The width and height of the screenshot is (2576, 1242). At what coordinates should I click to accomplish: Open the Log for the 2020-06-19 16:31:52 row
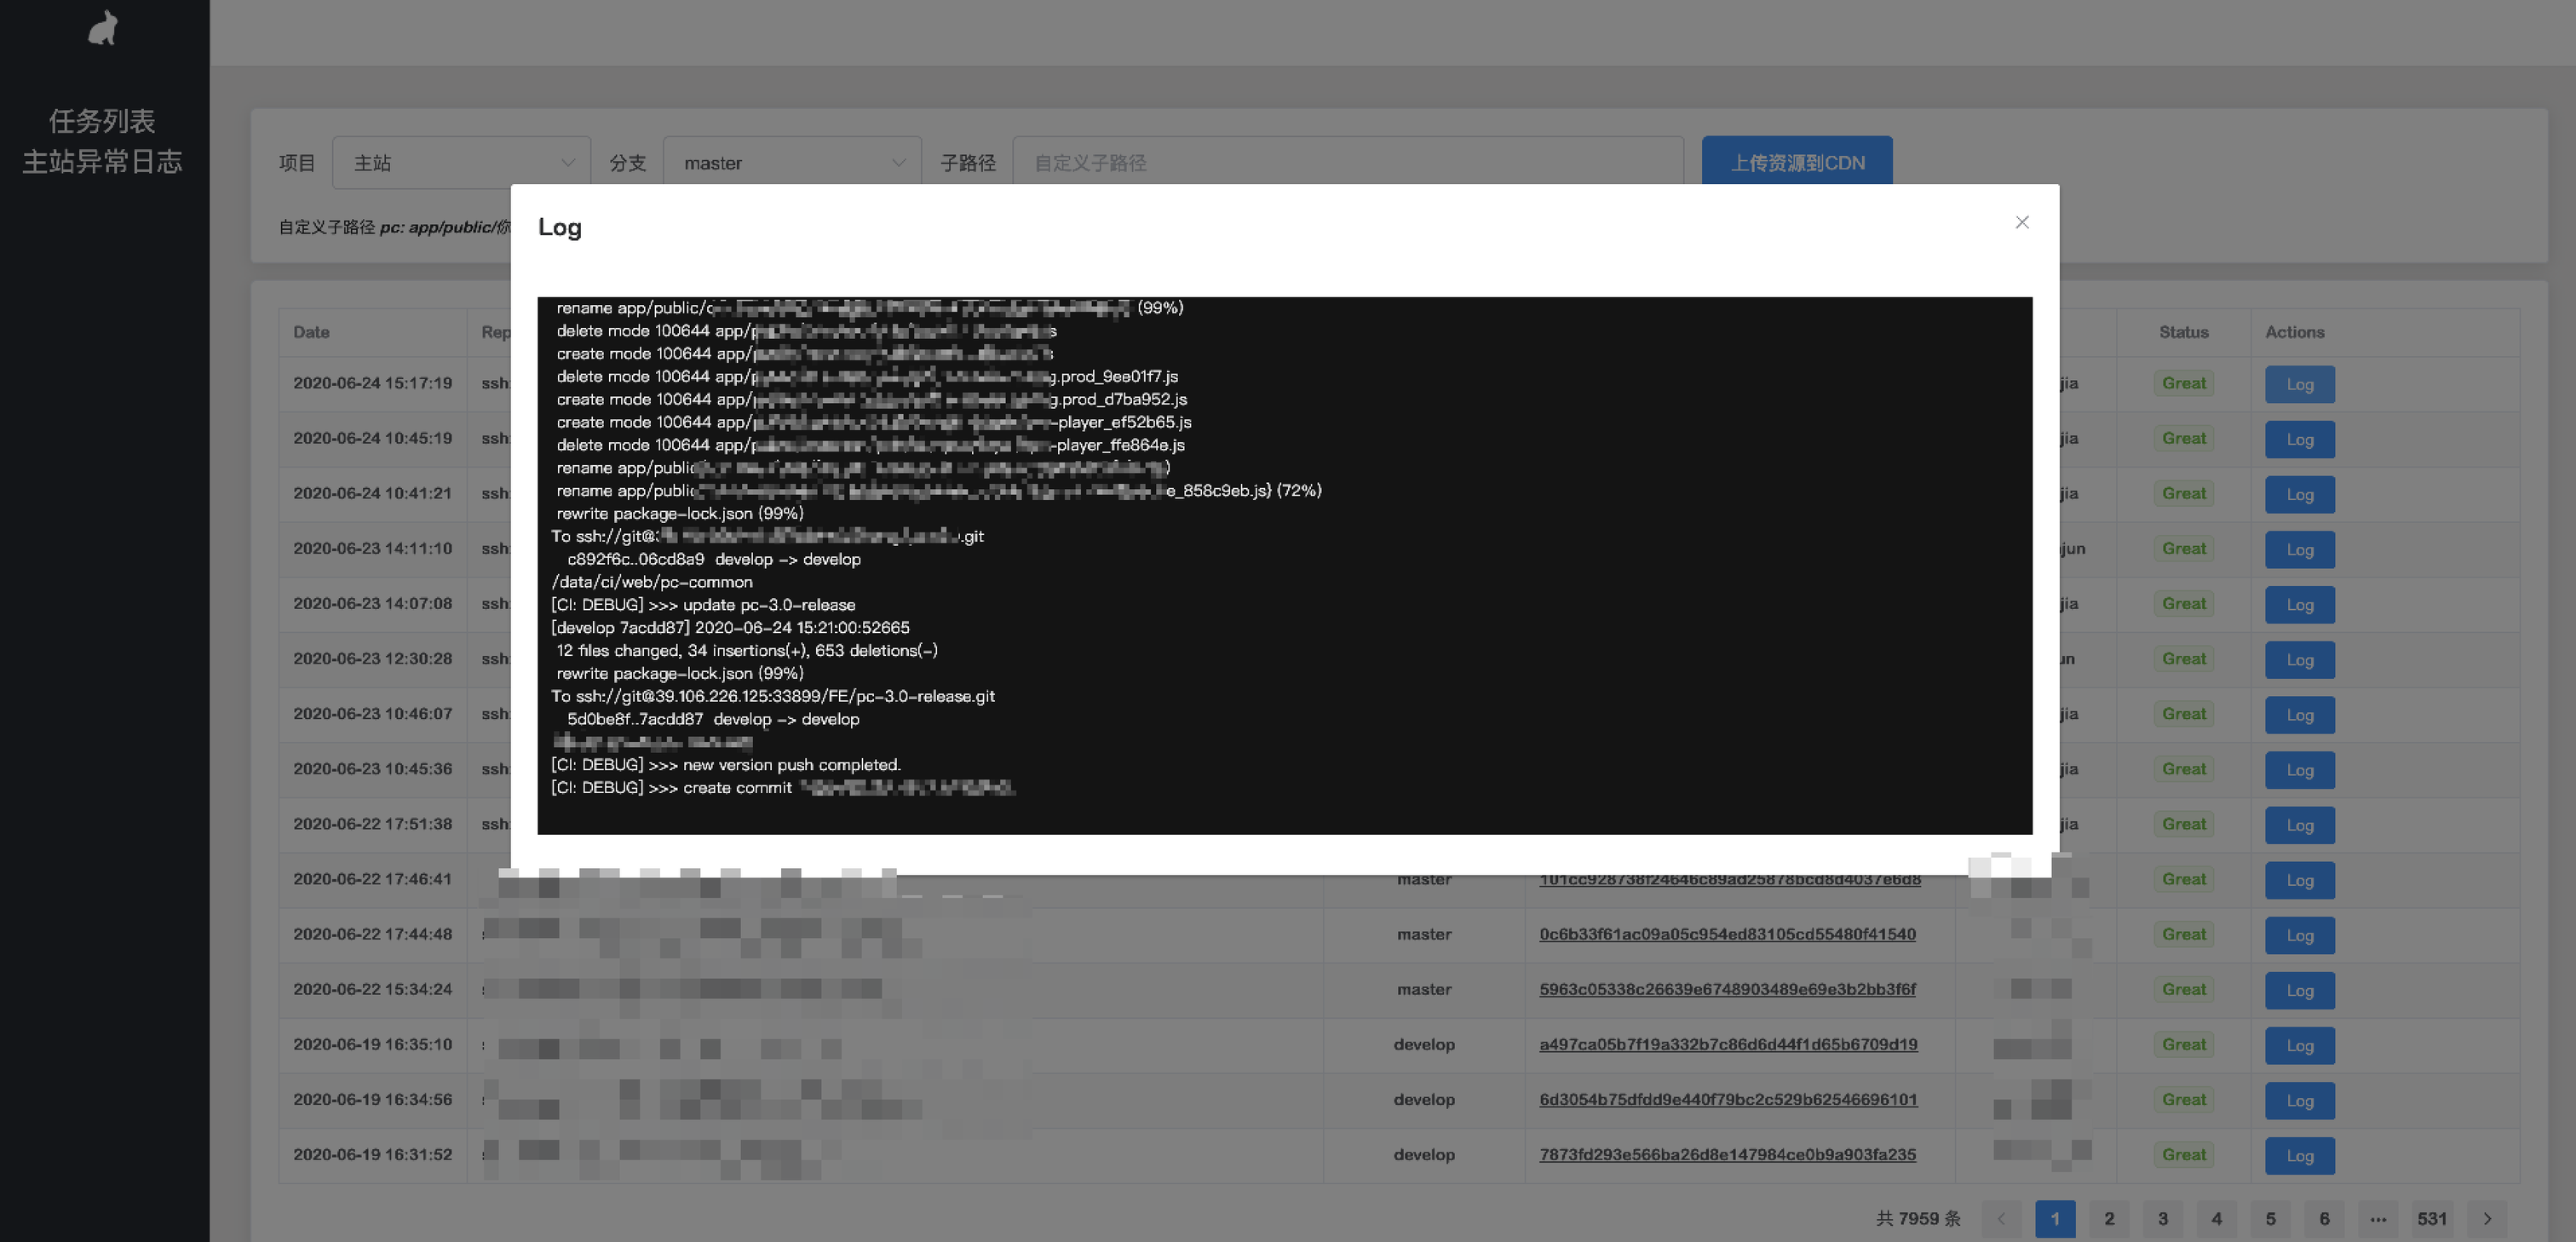coord(2300,1155)
